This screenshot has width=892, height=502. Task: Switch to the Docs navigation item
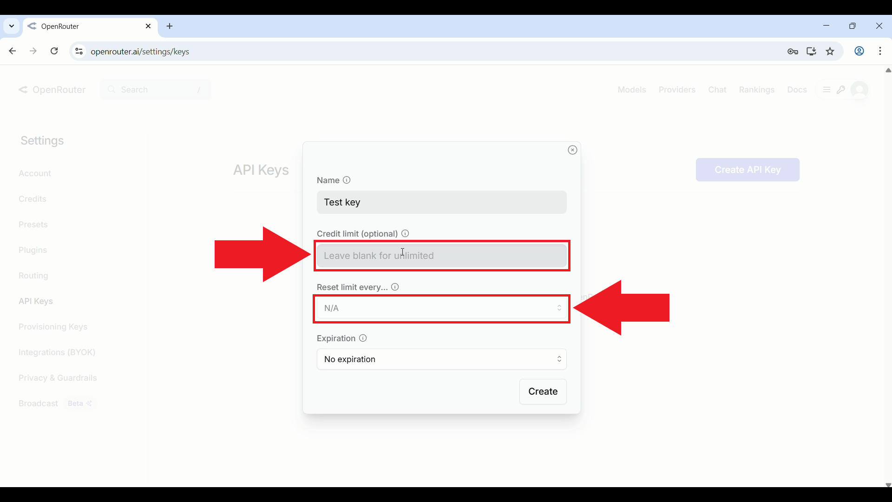coord(797,89)
